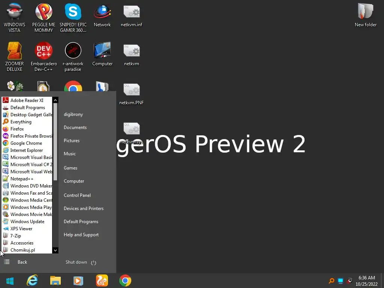Screen dimensions: 384x288
Task: Open r-antiwork paradise desktop icon
Action: (73, 56)
